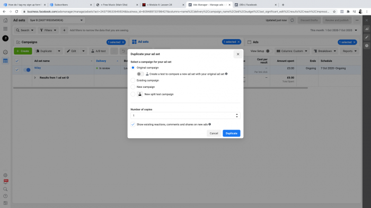Click the blue Duplicate button in dialog
The height and width of the screenshot is (208, 371).
coord(232,133)
